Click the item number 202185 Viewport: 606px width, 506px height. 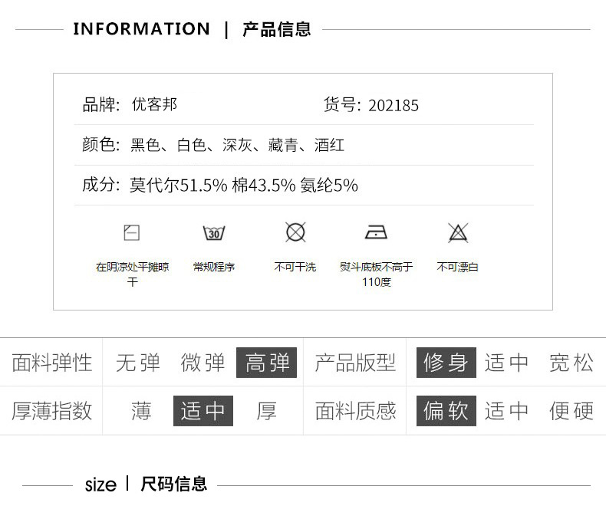394,106
